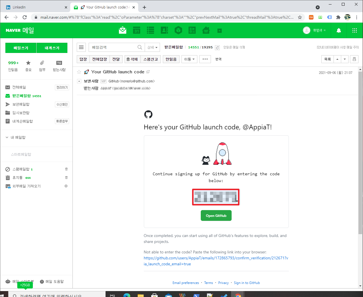Screen dimensions: 363x297
Task: Print the mail using printer icon
Action: (354, 59)
